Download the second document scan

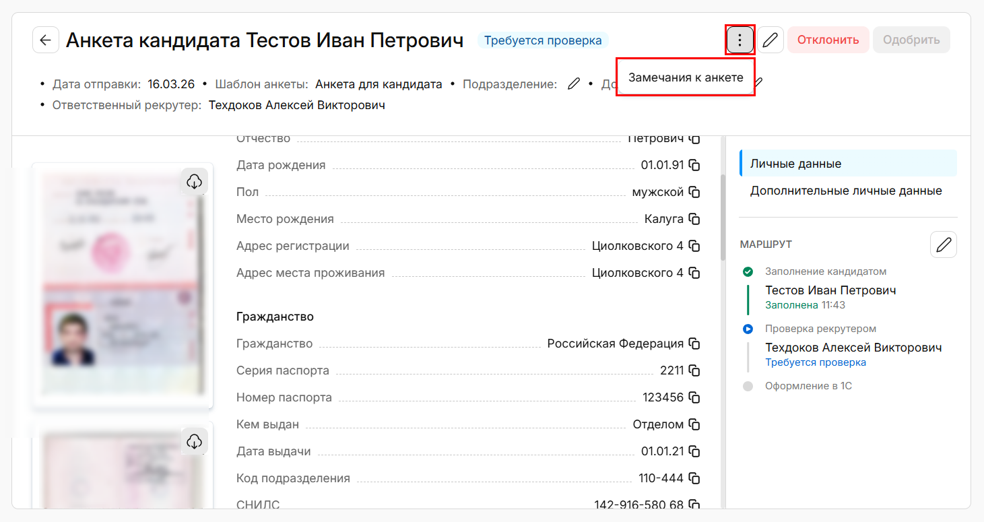(194, 441)
